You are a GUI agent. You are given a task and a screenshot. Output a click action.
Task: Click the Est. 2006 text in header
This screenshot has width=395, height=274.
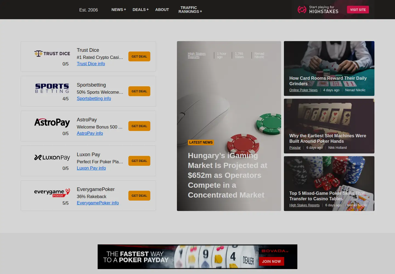(88, 10)
